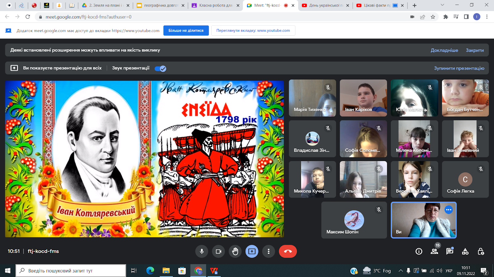The image size is (494, 277).
Task: Open options on your own video tile
Action: [449, 210]
